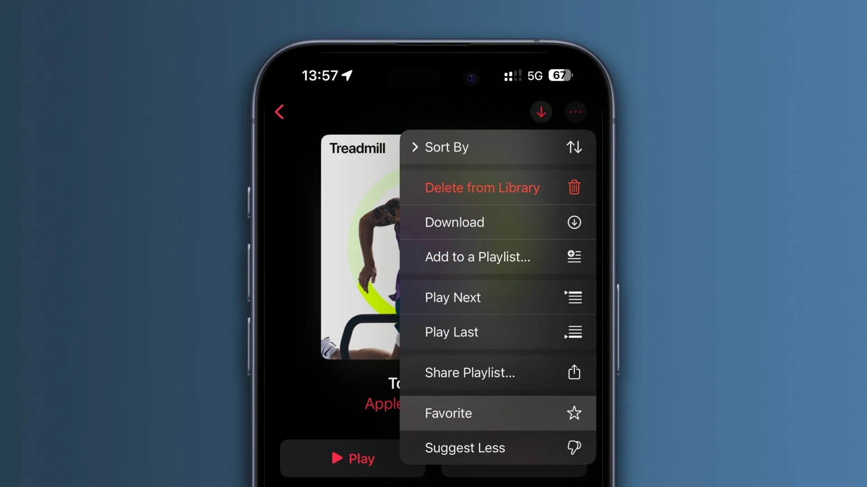
Task: Toggle the sort order up/down arrows
Action: click(574, 147)
